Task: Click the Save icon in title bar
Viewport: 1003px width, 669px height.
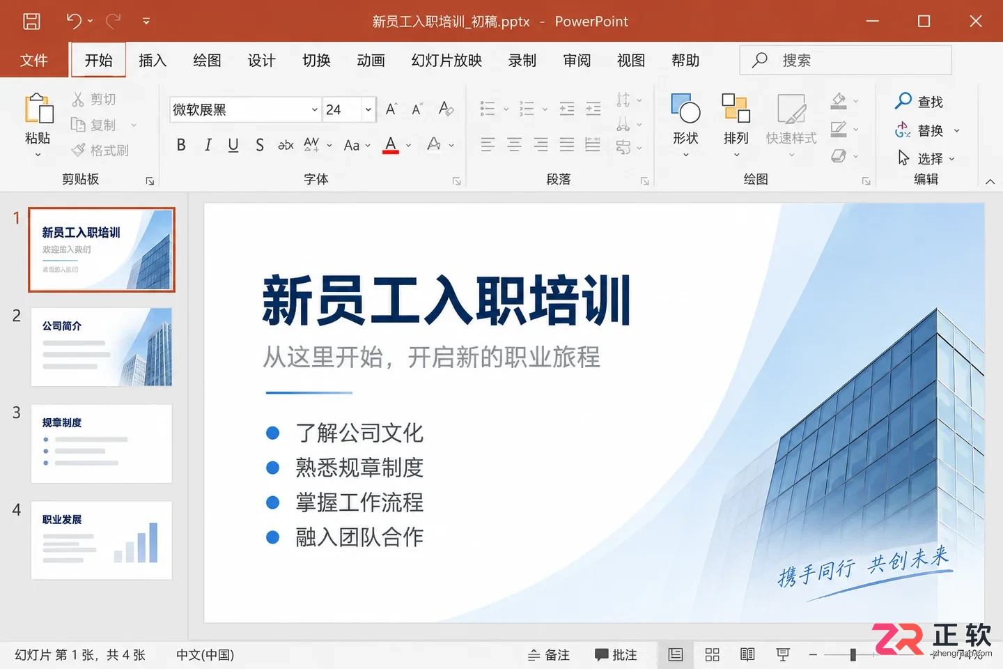Action: point(31,21)
